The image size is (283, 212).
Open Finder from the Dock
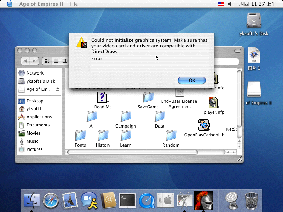(32, 200)
